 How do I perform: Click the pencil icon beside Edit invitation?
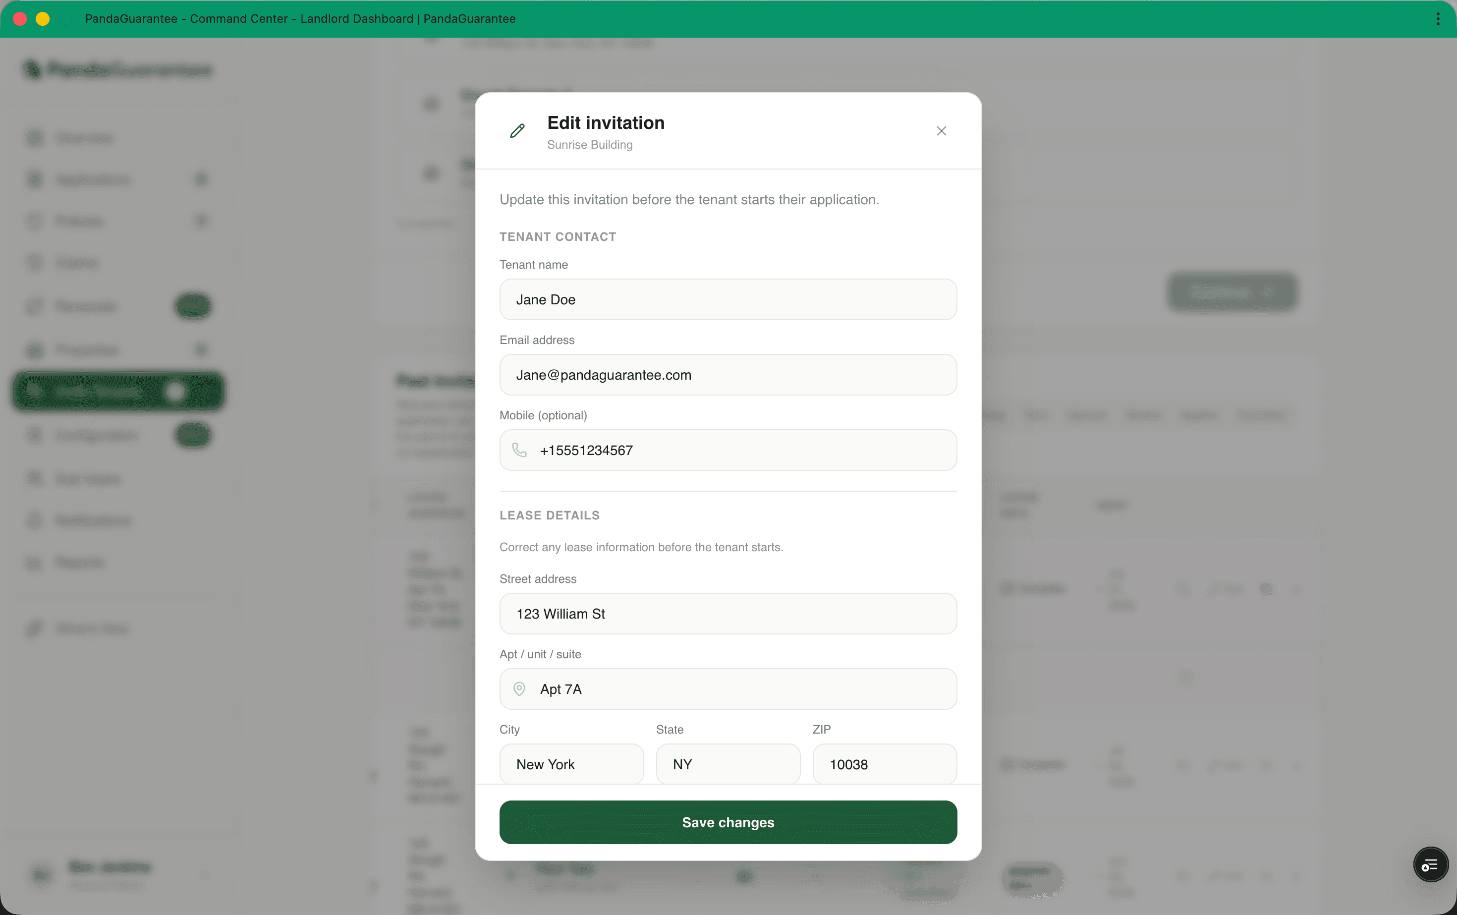pos(517,131)
